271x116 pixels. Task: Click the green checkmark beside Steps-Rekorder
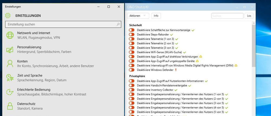pos(172,35)
